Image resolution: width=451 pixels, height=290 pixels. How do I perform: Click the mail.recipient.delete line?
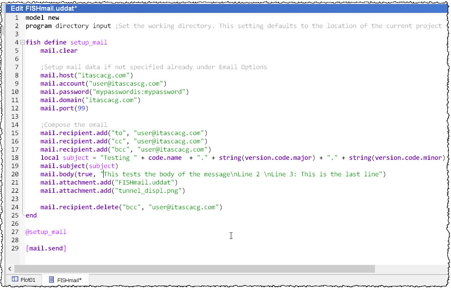tap(131, 207)
